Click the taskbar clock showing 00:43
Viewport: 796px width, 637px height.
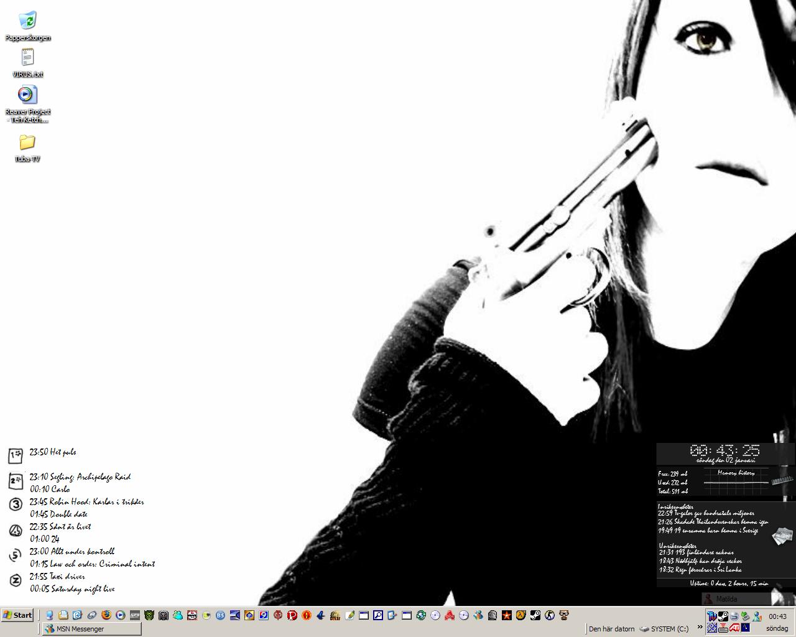[777, 616]
